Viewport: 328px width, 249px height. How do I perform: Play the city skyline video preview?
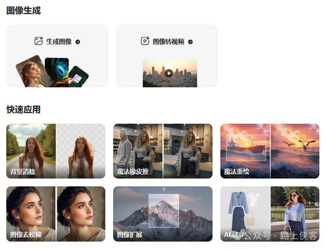pos(169,73)
